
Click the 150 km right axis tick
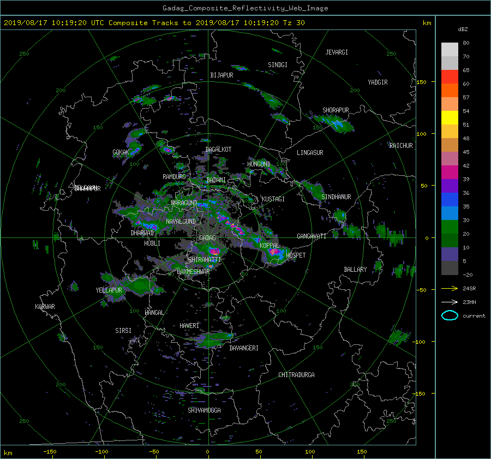coord(421,82)
